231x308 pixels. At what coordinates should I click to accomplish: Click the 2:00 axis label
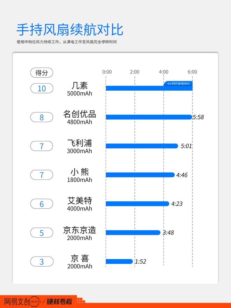pyautogui.click(x=135, y=72)
